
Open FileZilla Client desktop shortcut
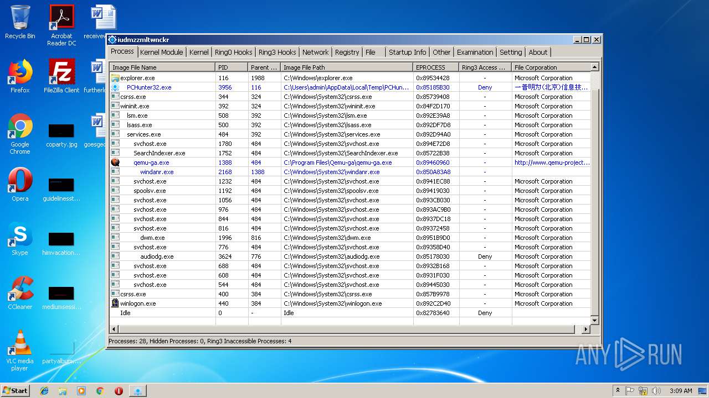[61, 76]
